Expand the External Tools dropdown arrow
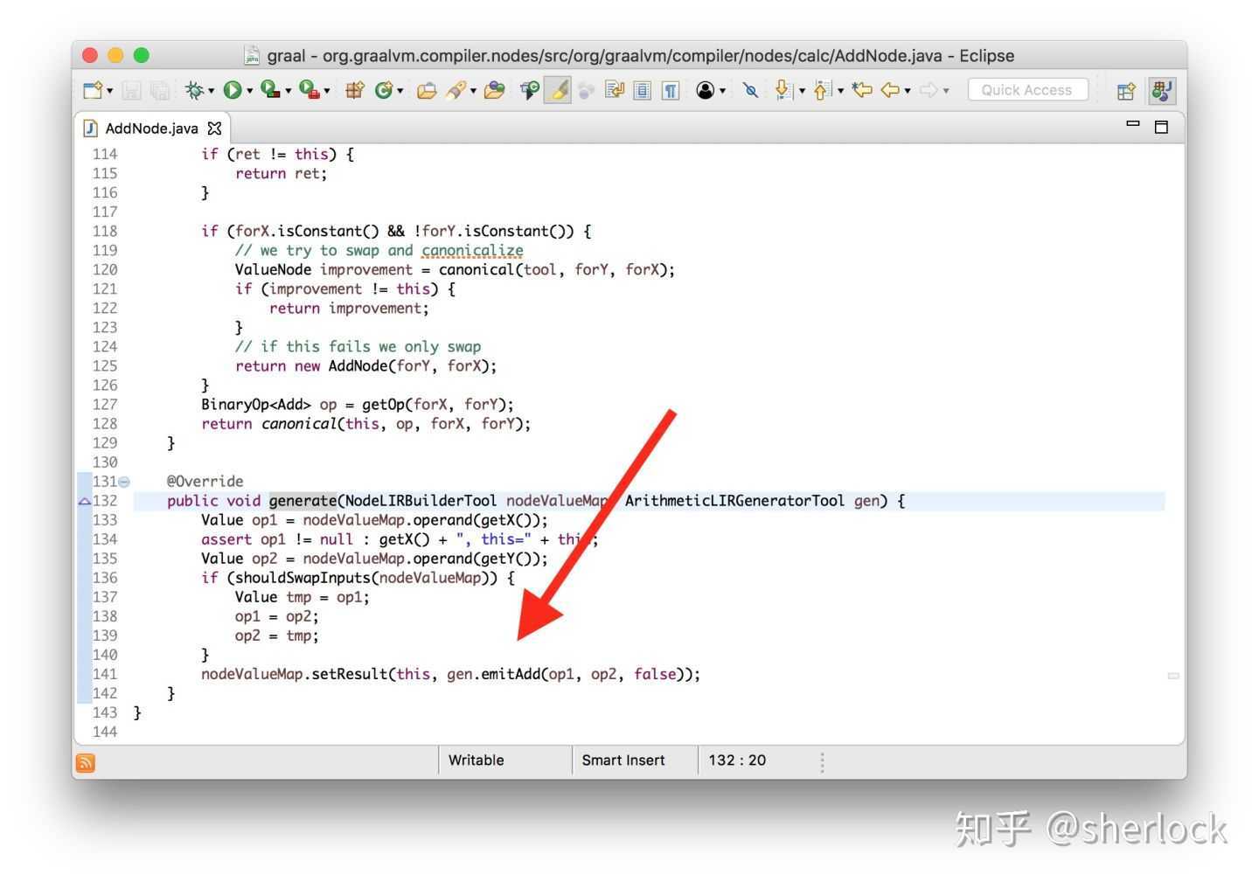The height and width of the screenshot is (882, 1259). [326, 91]
